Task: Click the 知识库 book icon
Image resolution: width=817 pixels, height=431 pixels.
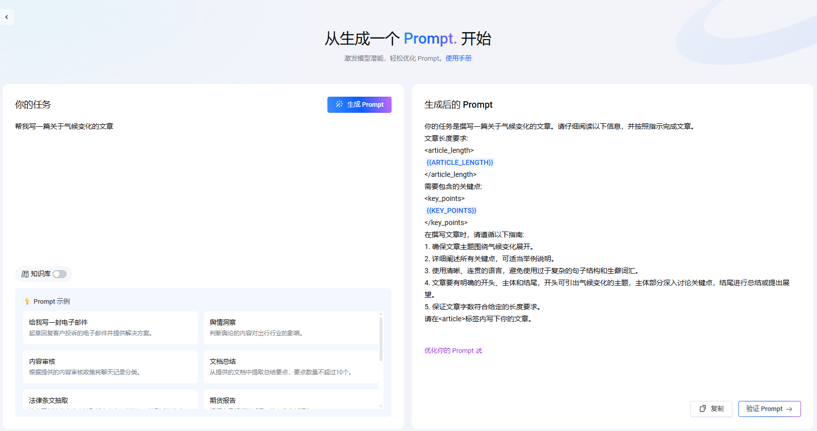Action: point(25,274)
